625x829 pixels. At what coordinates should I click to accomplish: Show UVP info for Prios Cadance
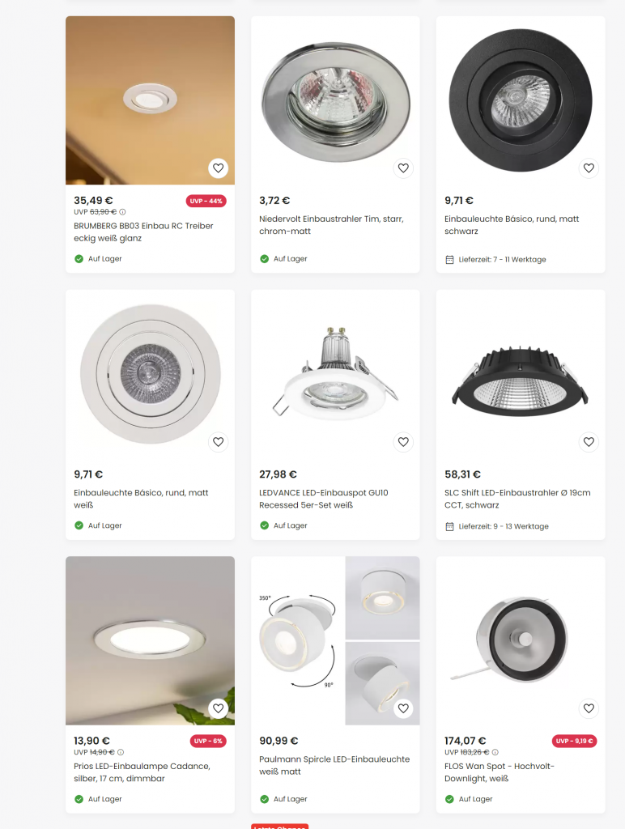tap(121, 752)
